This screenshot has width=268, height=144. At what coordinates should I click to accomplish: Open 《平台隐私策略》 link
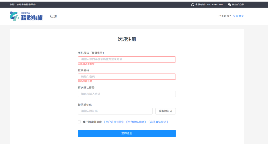click(136, 122)
